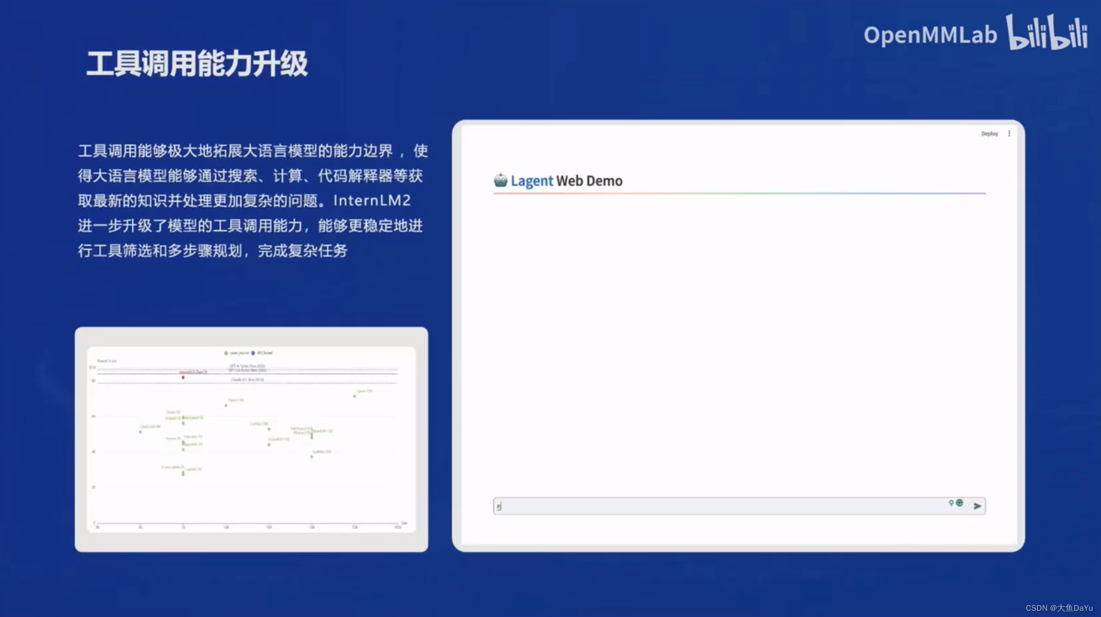Click the OpenMMLab logo text

click(930, 35)
